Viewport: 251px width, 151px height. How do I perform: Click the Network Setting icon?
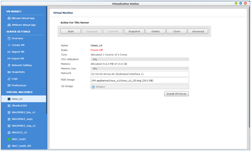click(x=9, y=65)
